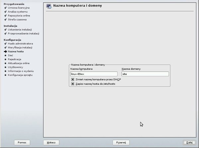The image size is (199, 148).
Task: Uncheck Zmień nazwę komputera przez DHCP
Action: click(73, 79)
